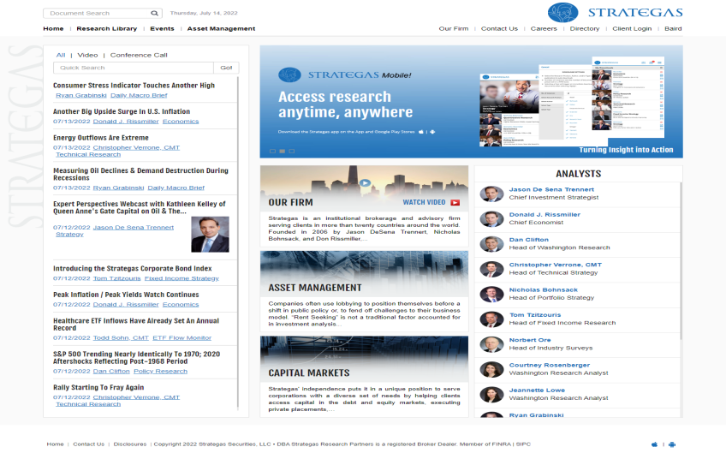
Task: Go to Contact Us in top navigation
Action: point(499,29)
